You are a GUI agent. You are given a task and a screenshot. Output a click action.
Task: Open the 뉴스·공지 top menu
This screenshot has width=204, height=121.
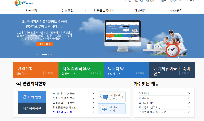pyautogui.click(x=176, y=10)
